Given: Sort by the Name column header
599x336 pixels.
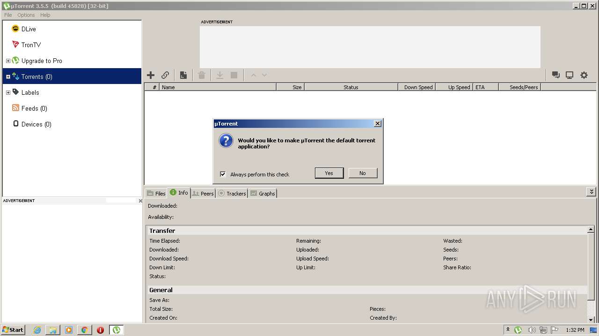Looking at the screenshot, I should [218, 87].
